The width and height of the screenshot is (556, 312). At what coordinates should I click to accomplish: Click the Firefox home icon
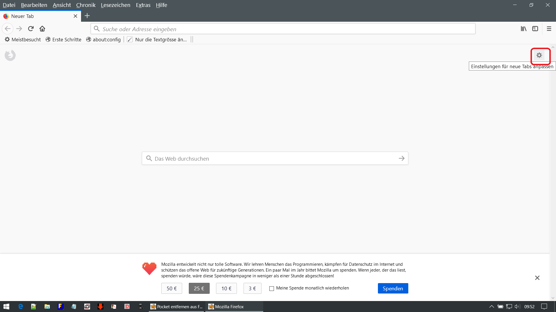(42, 29)
